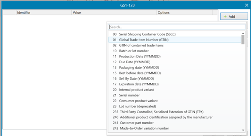Viewport: 251px width, 136px height.
Task: Click into the Search field
Action: [x=177, y=27]
